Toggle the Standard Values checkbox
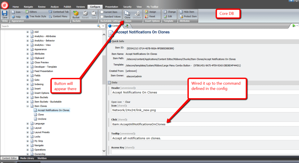 click(x=102, y=17)
